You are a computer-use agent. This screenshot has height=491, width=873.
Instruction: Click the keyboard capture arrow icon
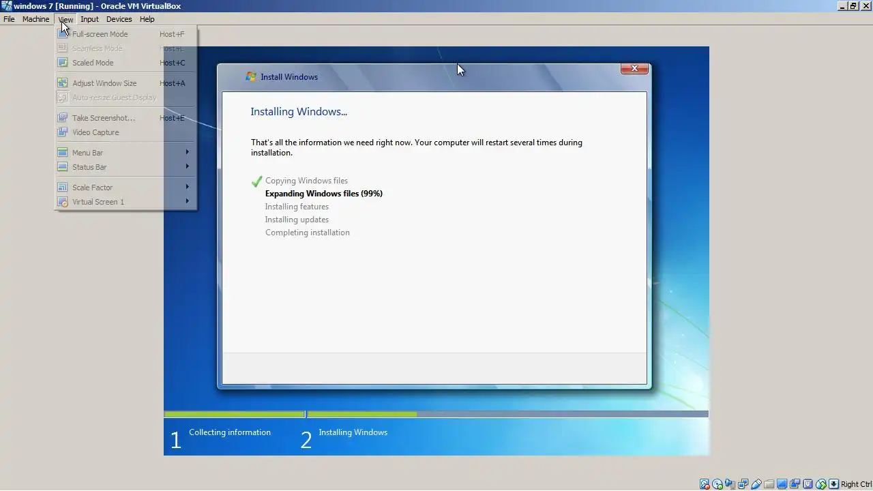(x=833, y=484)
